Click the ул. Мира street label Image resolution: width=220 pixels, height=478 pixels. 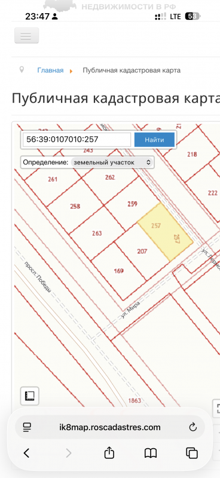pos(130,310)
